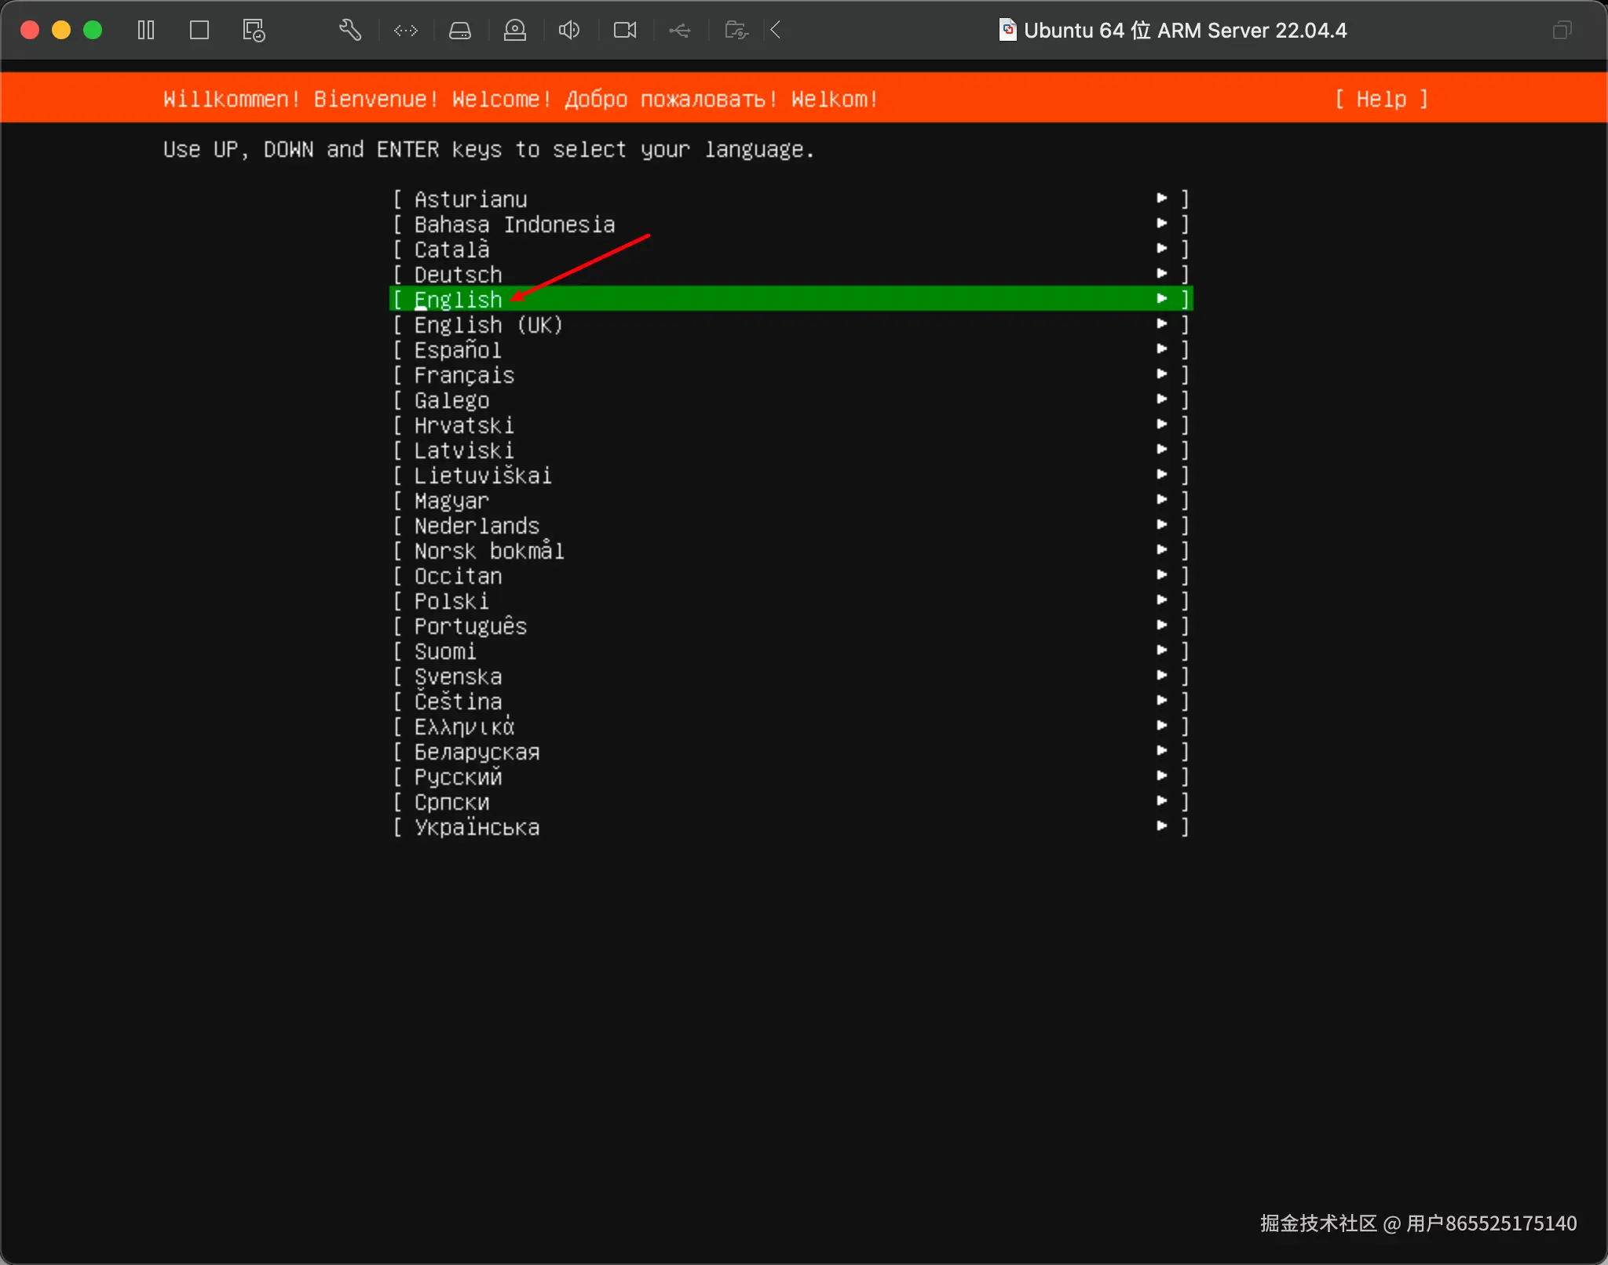Open virtual machine settings wrench

click(x=350, y=31)
